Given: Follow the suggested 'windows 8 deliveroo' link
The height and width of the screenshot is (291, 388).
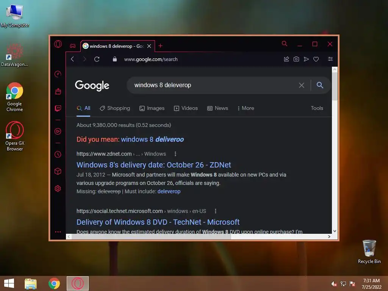Looking at the screenshot, I should coord(152,139).
